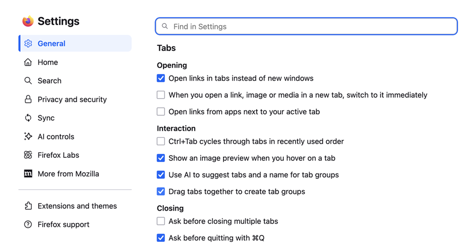Open the Home settings category
The width and height of the screenshot is (472, 251).
click(75, 62)
